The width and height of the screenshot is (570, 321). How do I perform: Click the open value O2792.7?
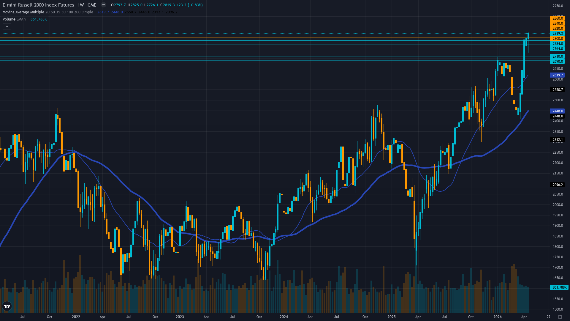click(118, 5)
